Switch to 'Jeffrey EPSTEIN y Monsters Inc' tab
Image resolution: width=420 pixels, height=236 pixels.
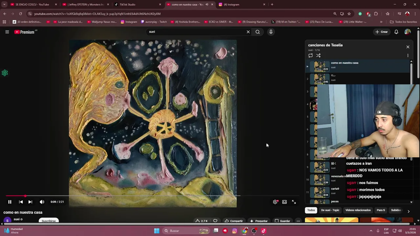pyautogui.click(x=86, y=5)
